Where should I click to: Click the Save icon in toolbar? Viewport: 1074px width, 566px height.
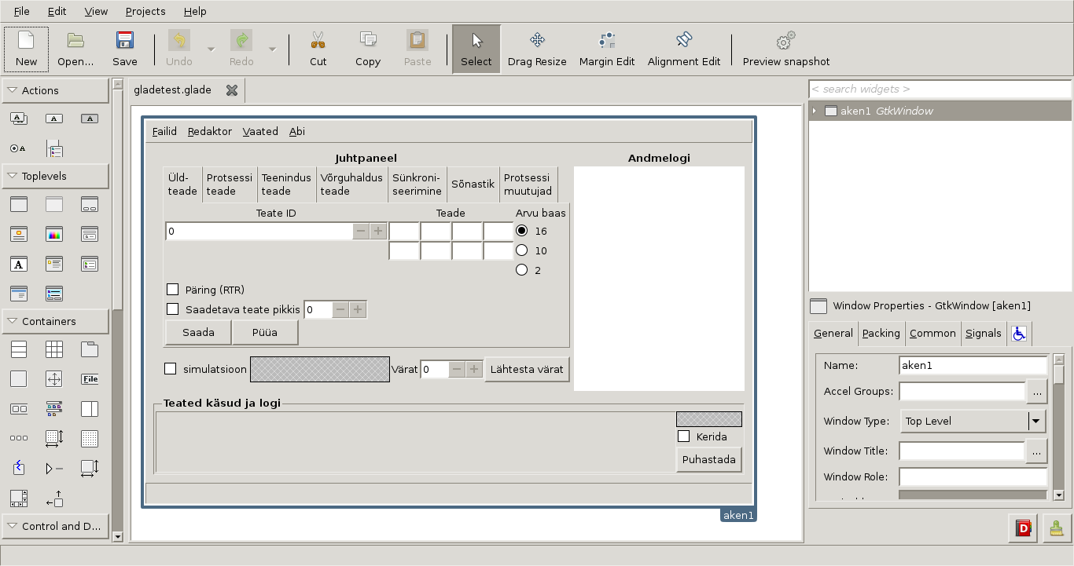click(124, 49)
